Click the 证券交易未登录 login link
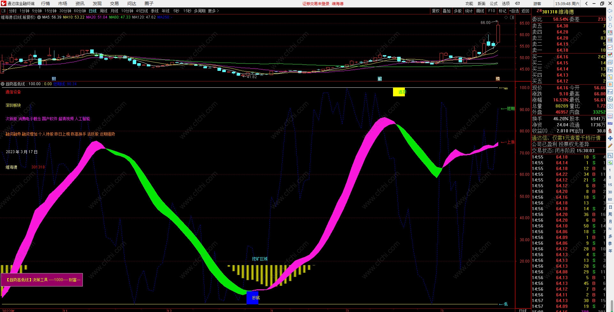Screen dimensions: 614x312 pos(316,4)
